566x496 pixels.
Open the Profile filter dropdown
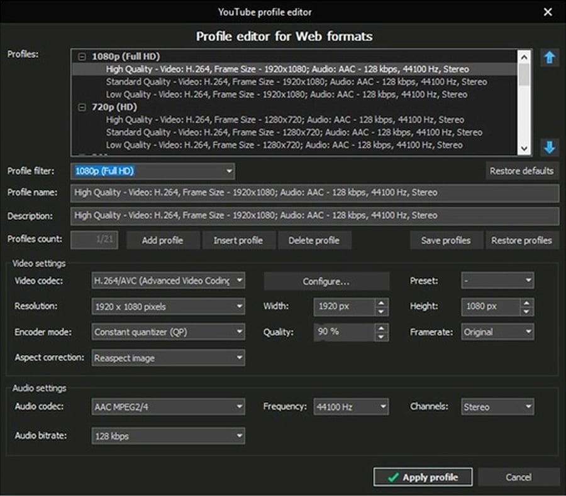pyautogui.click(x=153, y=171)
